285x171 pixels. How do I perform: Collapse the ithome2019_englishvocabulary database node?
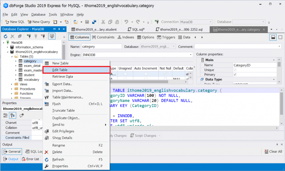coord(8,52)
